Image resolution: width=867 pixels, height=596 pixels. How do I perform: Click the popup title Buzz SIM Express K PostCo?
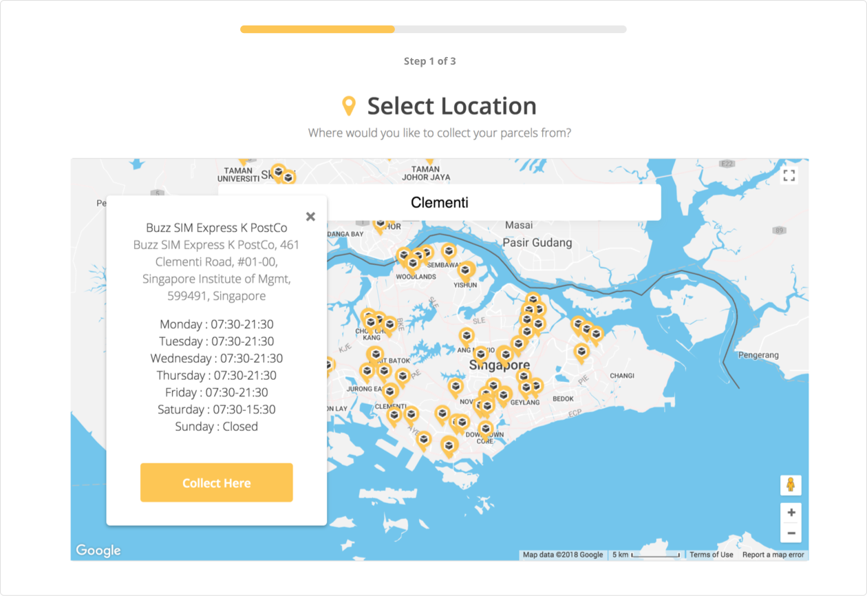pyautogui.click(x=217, y=228)
